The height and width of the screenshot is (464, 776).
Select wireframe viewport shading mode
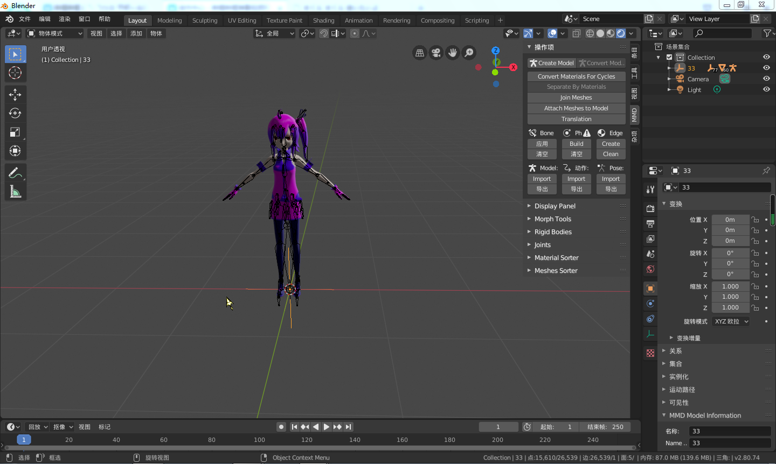590,33
